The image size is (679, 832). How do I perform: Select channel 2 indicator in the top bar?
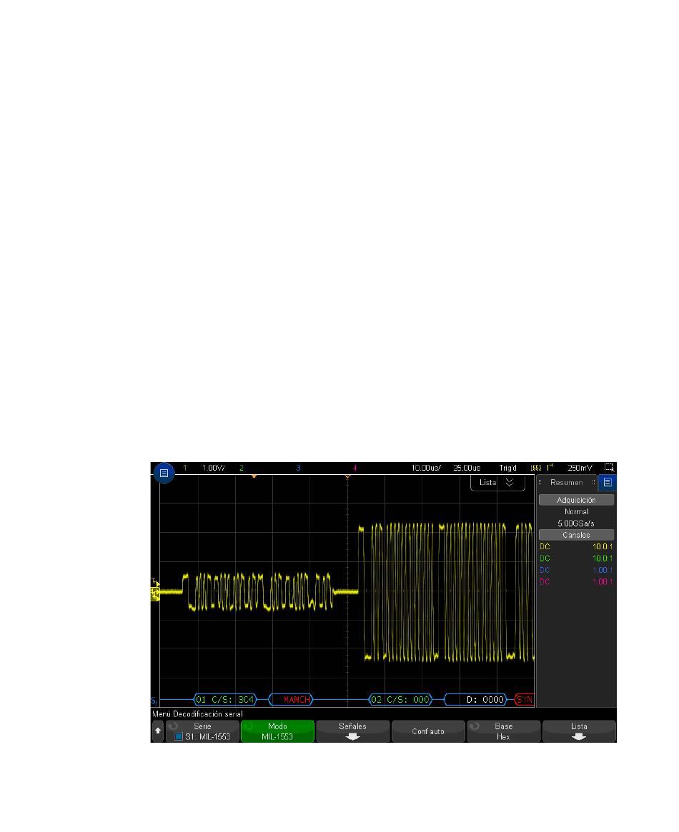pyautogui.click(x=242, y=468)
